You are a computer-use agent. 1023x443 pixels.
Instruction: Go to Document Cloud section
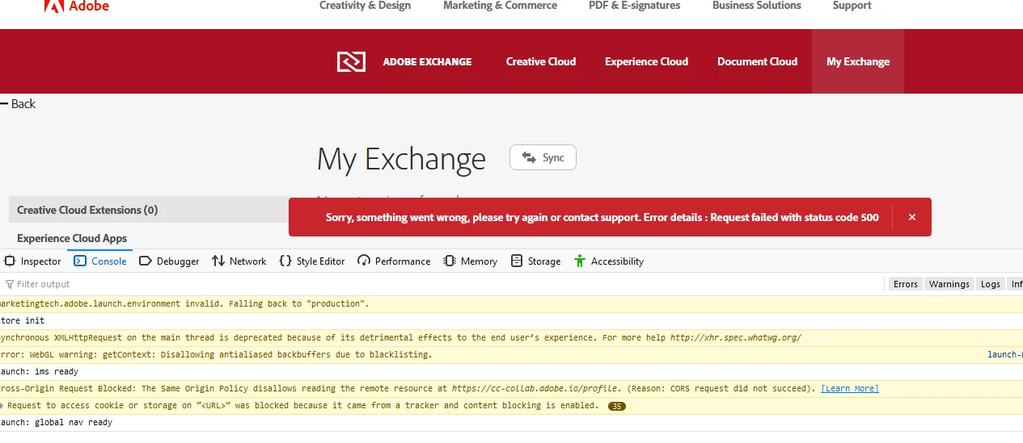tap(757, 61)
